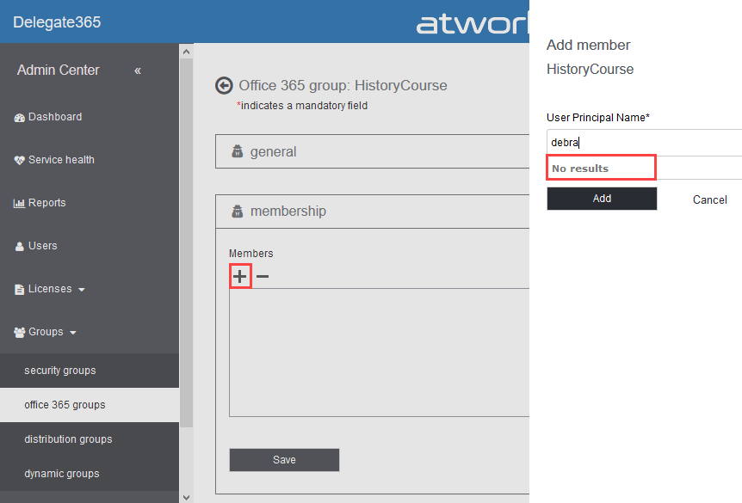The width and height of the screenshot is (742, 503).
Task: Click the 'No results' suggestion text
Action: coord(580,169)
